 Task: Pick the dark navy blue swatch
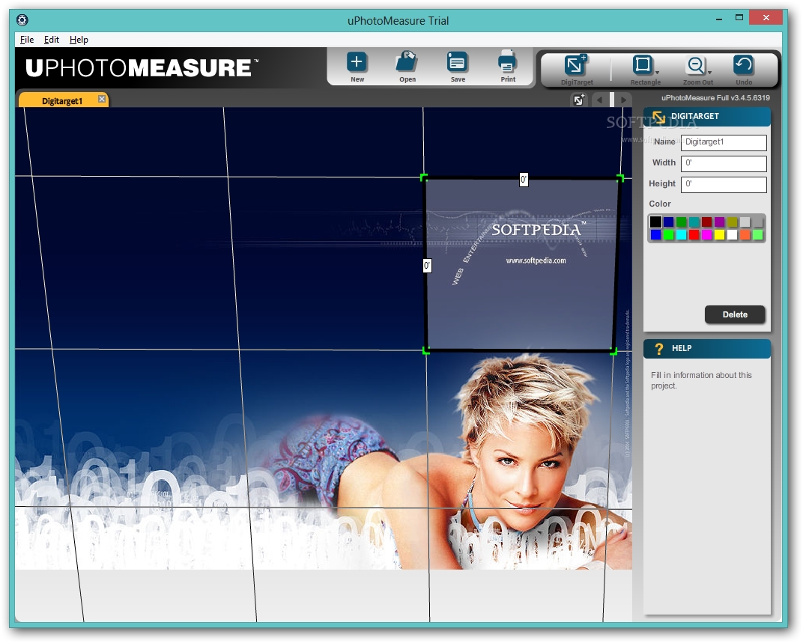[668, 222]
